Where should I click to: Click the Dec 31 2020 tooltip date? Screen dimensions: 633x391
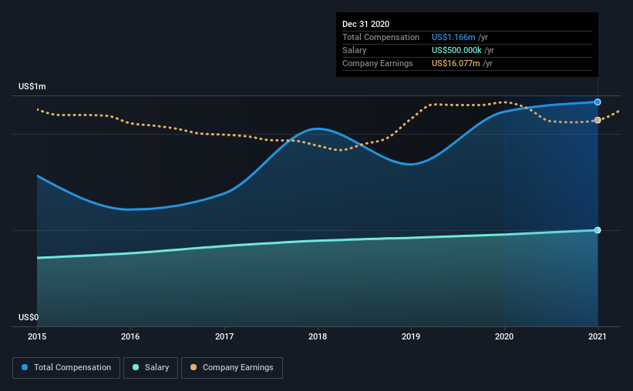pos(365,24)
